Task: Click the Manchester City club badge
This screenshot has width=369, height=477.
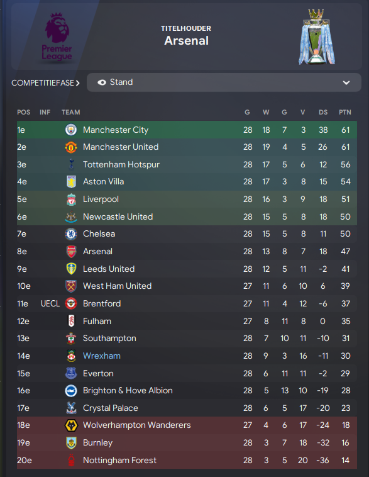Action: coord(71,130)
